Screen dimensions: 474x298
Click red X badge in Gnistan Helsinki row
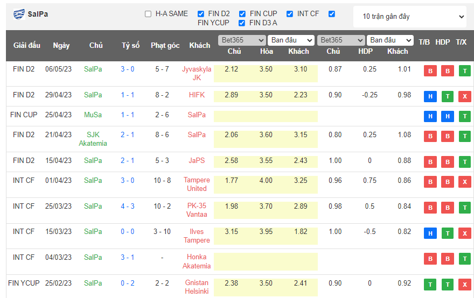(x=464, y=285)
